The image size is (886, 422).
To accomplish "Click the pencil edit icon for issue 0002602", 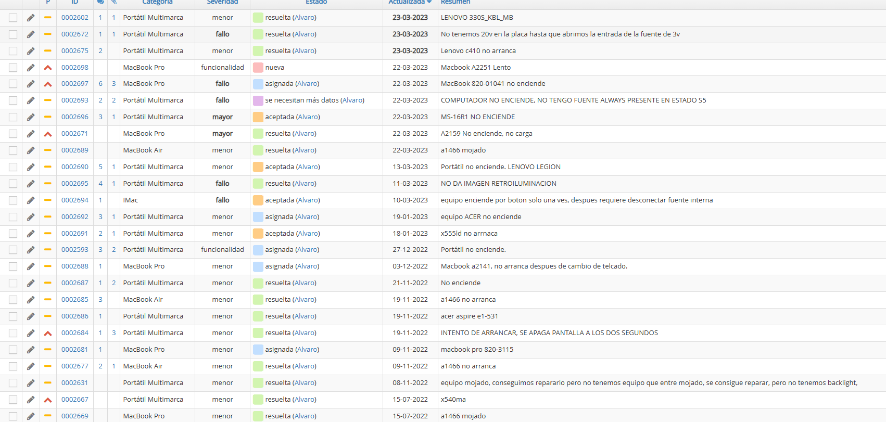I will click(31, 18).
